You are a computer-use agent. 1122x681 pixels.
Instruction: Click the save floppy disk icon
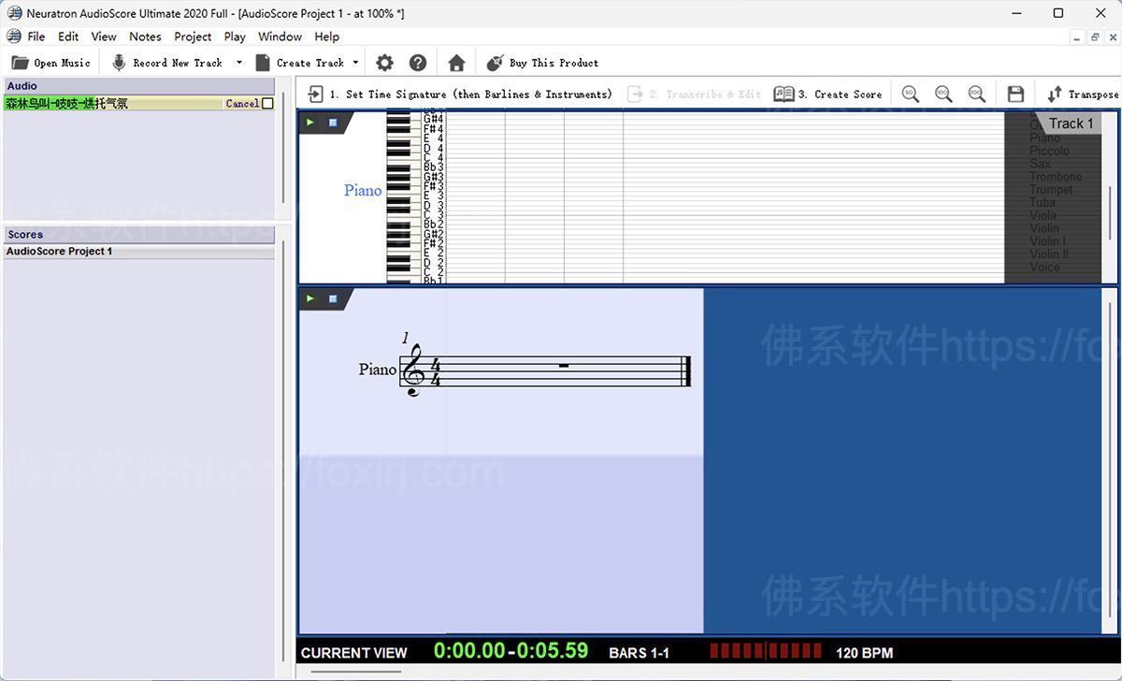pyautogui.click(x=1015, y=94)
